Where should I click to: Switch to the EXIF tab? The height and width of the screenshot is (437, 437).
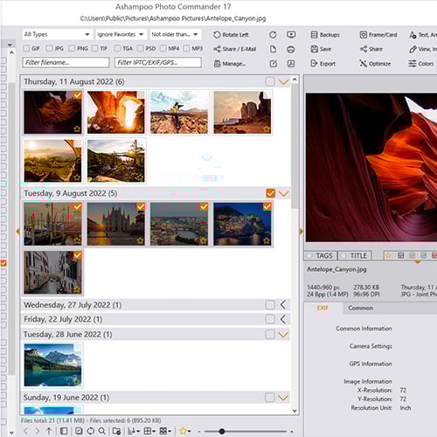pyautogui.click(x=323, y=309)
